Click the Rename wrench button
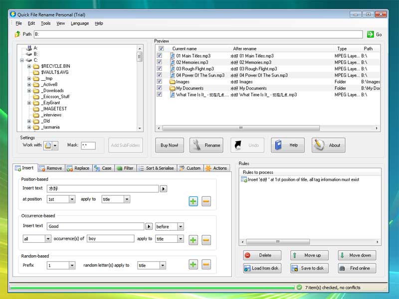 click(x=206, y=145)
